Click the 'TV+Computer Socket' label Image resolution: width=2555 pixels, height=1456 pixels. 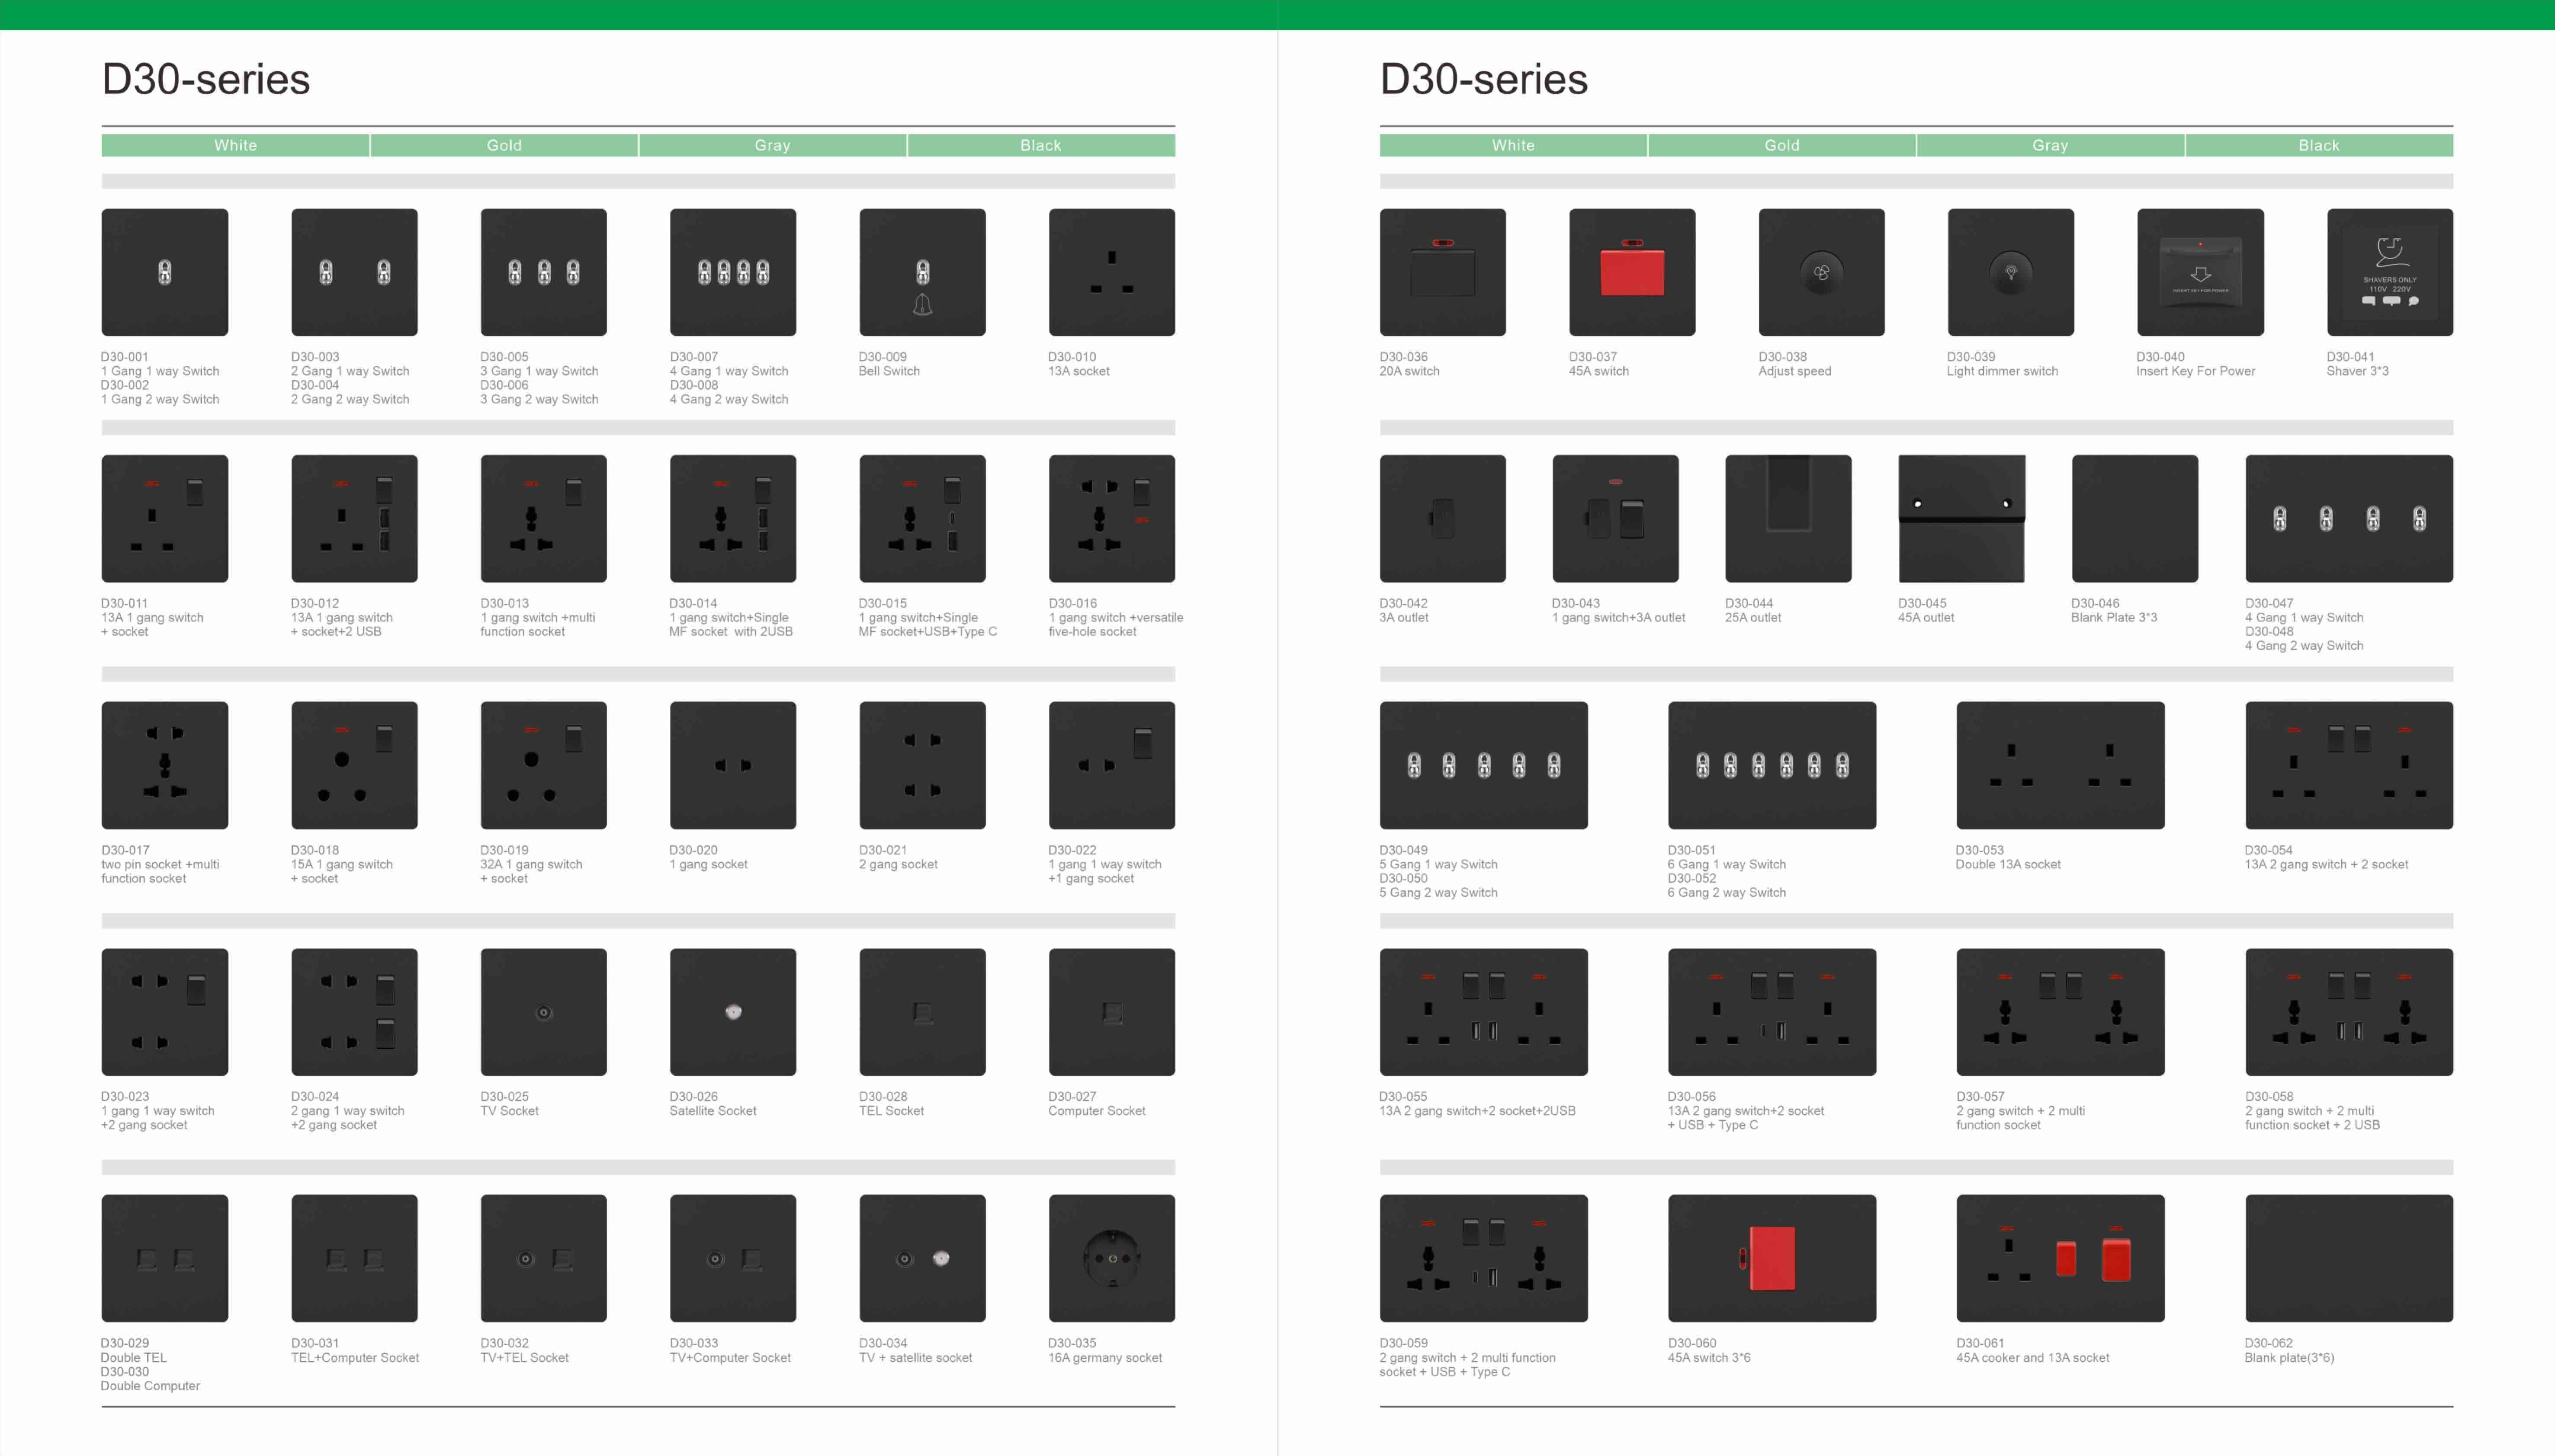(x=730, y=1358)
